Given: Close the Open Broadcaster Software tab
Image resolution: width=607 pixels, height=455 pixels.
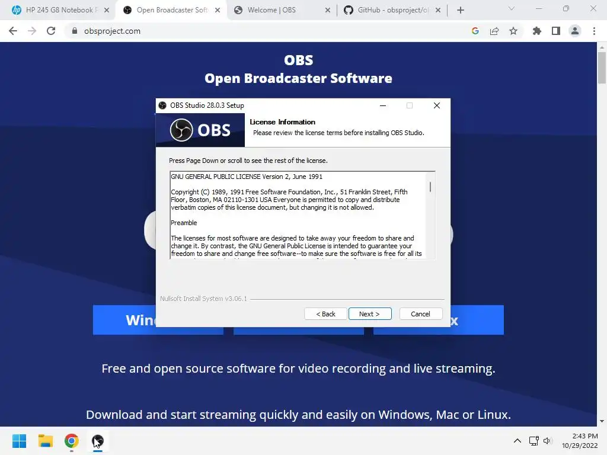Looking at the screenshot, I should [218, 10].
